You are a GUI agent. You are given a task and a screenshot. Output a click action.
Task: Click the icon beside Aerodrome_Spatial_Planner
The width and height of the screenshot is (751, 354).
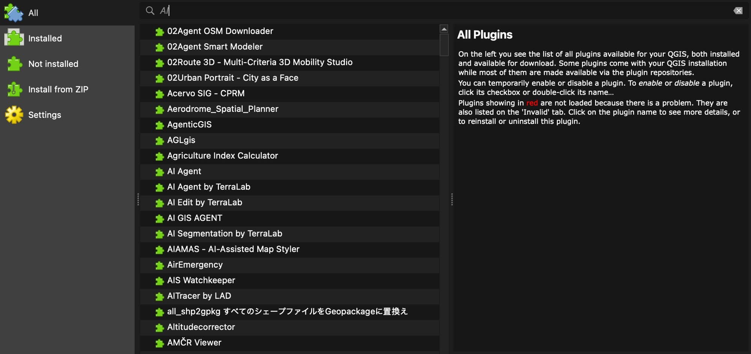pyautogui.click(x=160, y=110)
